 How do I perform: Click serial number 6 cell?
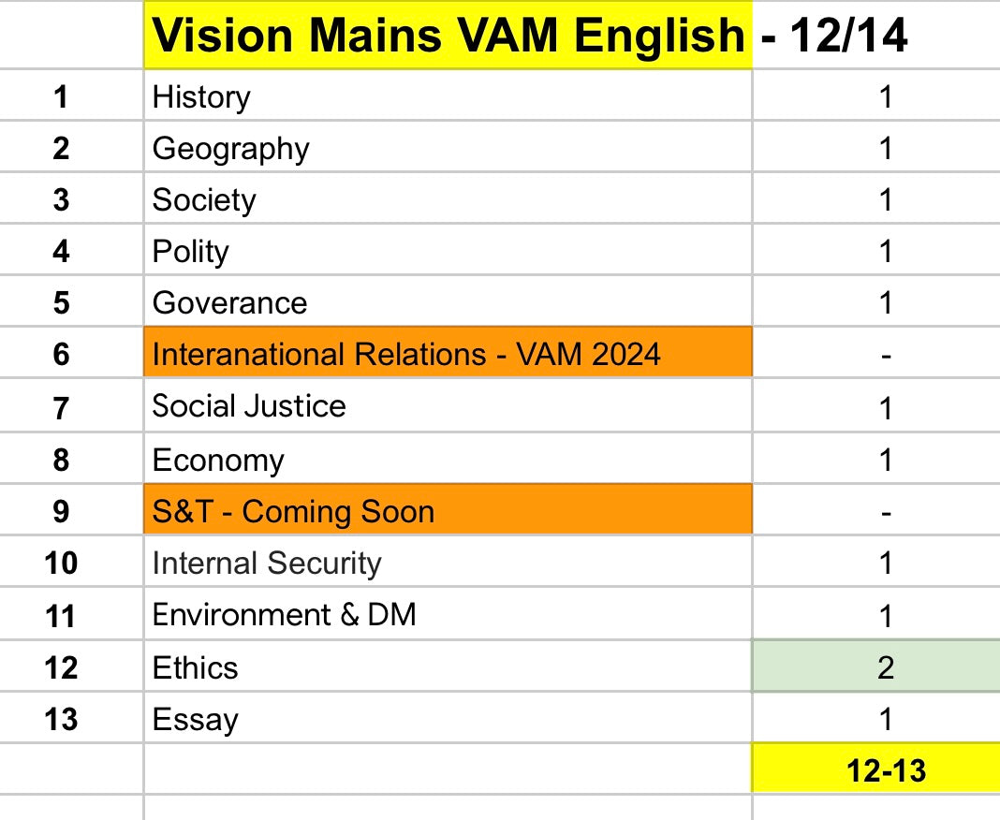click(61, 354)
